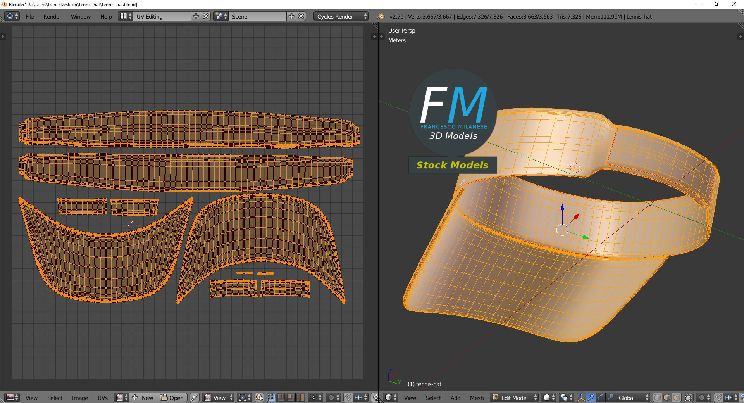This screenshot has height=403, width=744.
Task: Open the Render menu
Action: (x=52, y=17)
